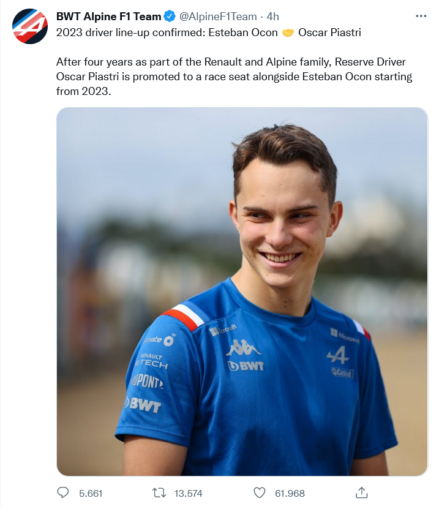Like the tweet with the heart icon

click(x=260, y=492)
